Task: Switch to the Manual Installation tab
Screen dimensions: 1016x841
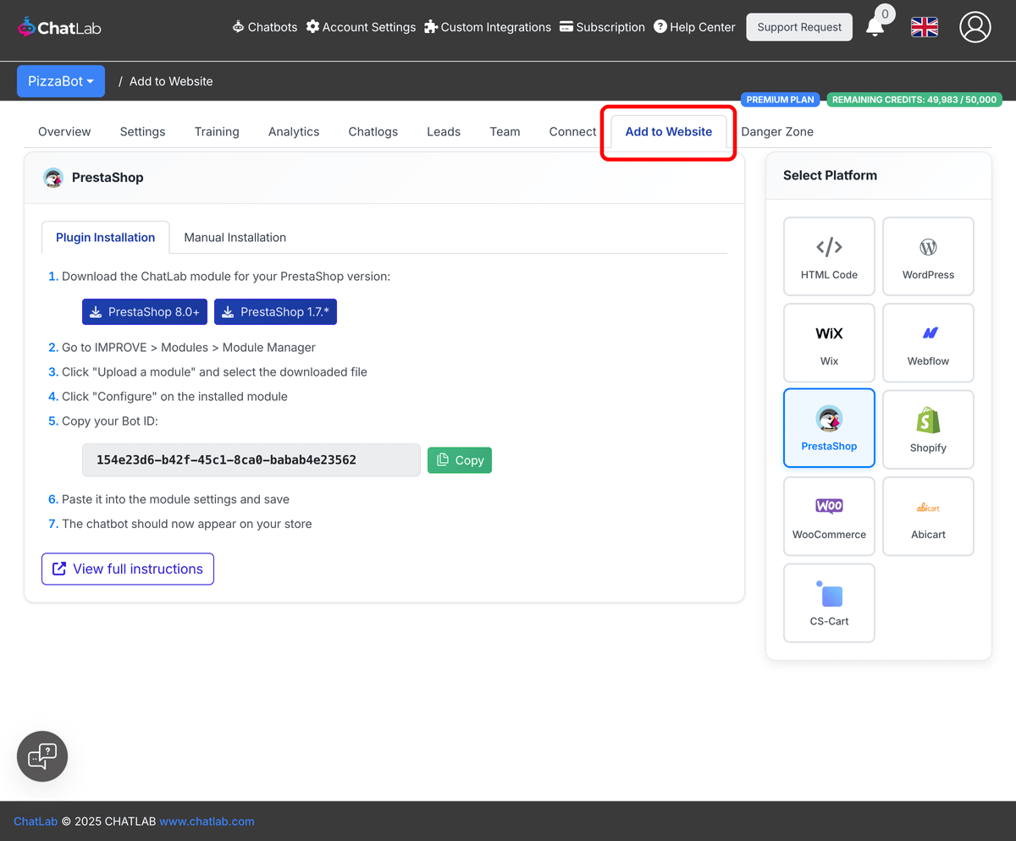Action: 235,237
